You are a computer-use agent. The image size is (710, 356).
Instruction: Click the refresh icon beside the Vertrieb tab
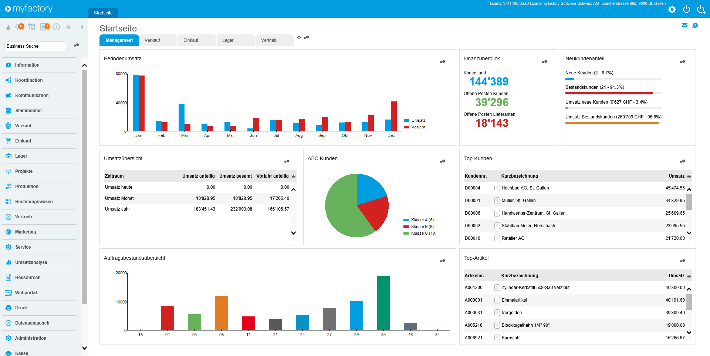[x=299, y=38]
